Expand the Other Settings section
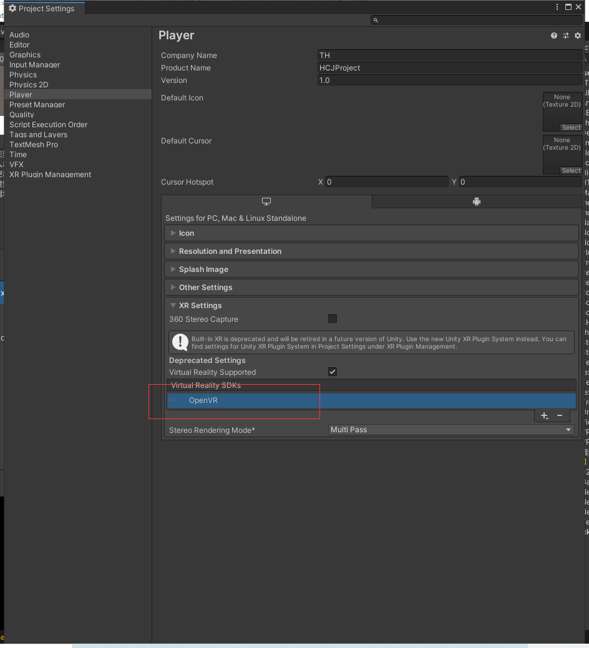This screenshot has height=648, width=589. [x=371, y=288]
